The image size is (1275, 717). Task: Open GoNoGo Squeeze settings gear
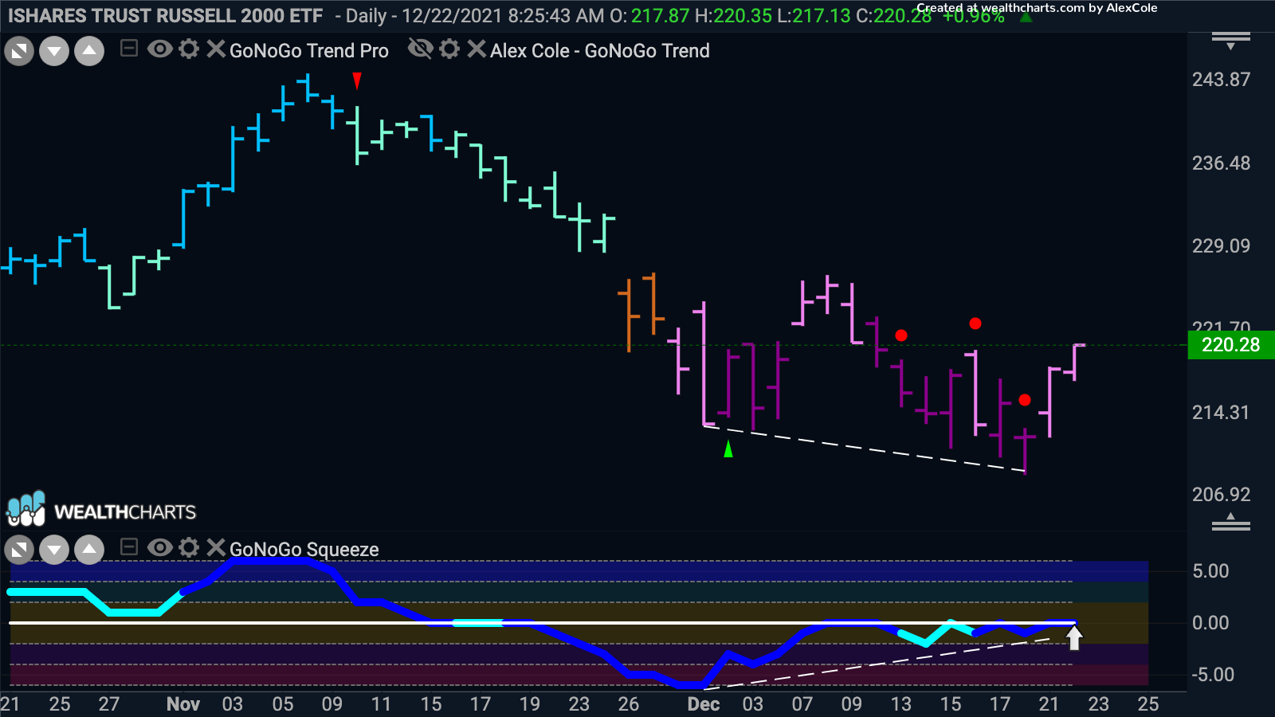[189, 547]
